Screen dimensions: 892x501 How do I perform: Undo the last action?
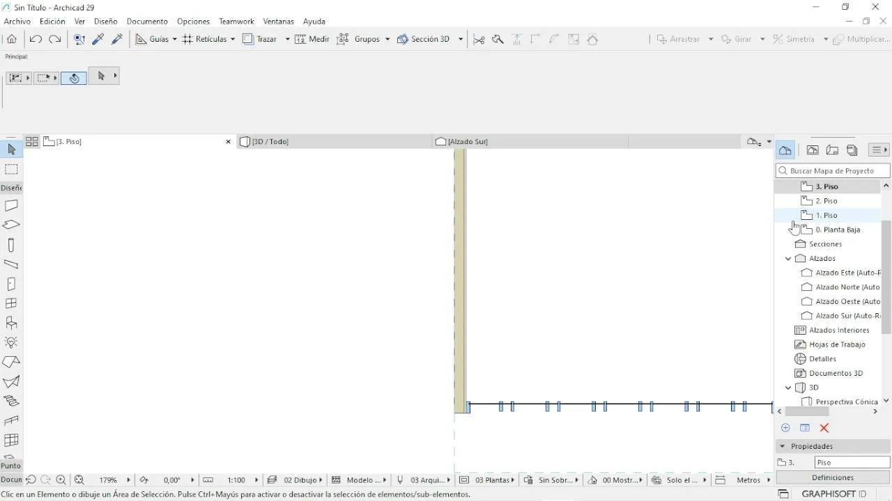click(36, 40)
